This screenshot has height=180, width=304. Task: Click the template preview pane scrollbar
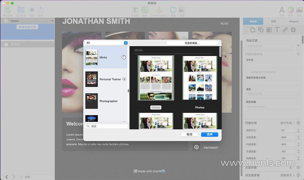[220, 52]
